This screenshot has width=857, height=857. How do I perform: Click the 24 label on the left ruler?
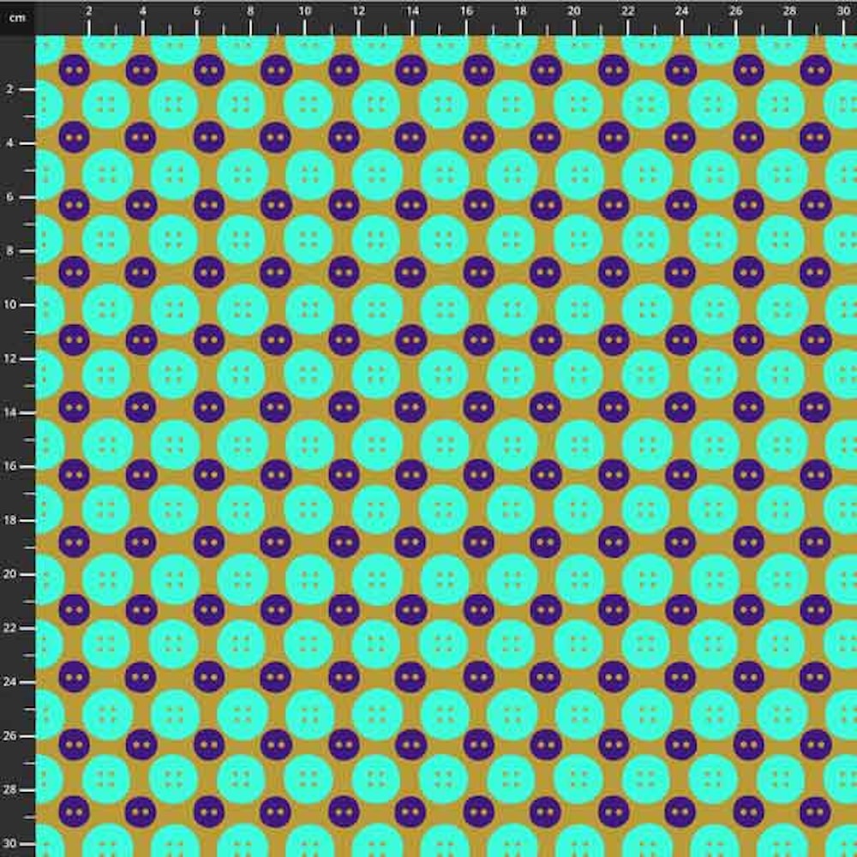click(x=10, y=682)
